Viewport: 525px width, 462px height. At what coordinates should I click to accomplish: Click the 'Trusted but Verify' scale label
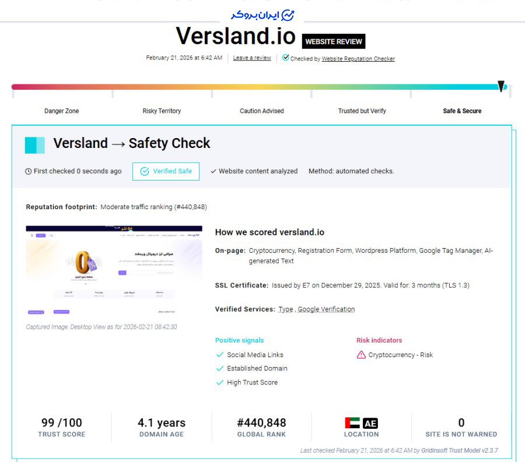pyautogui.click(x=362, y=111)
